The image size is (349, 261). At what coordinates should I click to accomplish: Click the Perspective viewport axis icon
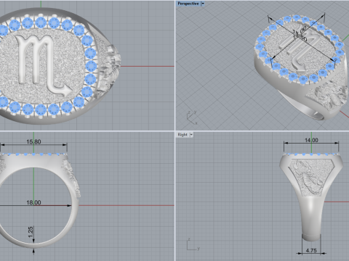click(192, 117)
